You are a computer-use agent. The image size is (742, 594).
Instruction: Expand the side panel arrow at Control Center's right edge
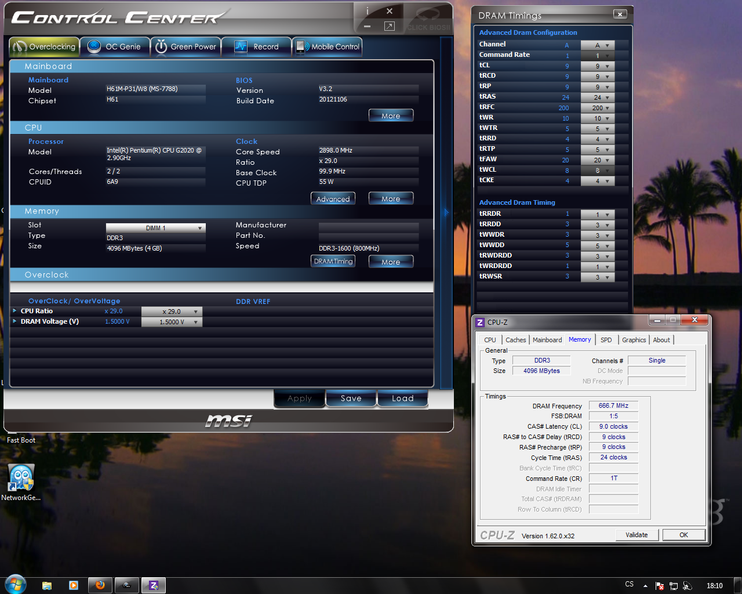point(446,213)
